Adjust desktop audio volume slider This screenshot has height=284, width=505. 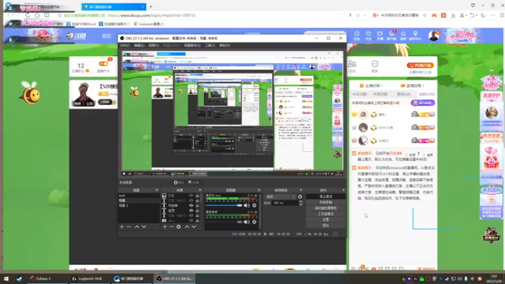coord(224,222)
